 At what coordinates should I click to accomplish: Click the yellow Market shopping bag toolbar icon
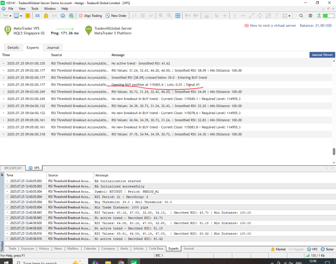(46, 16)
